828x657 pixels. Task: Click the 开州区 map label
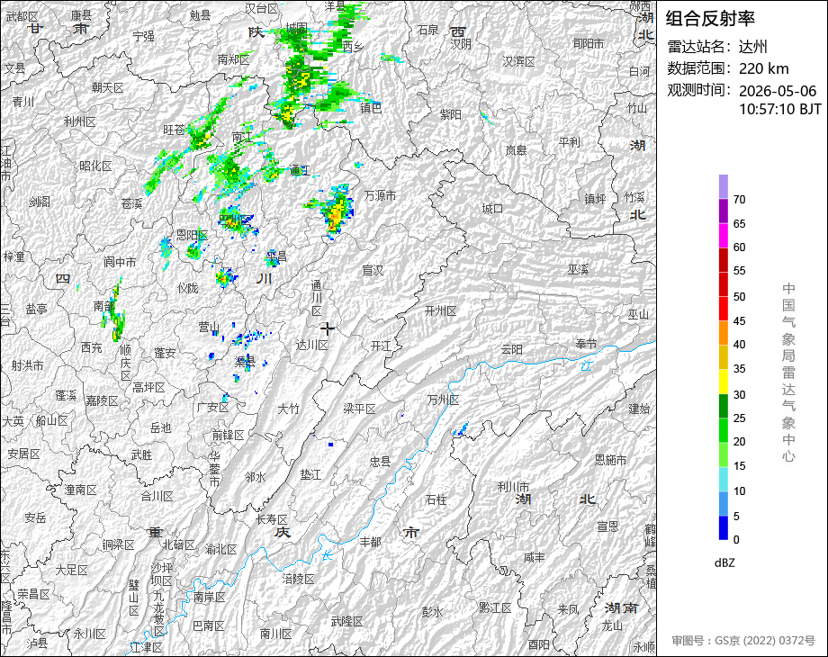click(x=441, y=311)
